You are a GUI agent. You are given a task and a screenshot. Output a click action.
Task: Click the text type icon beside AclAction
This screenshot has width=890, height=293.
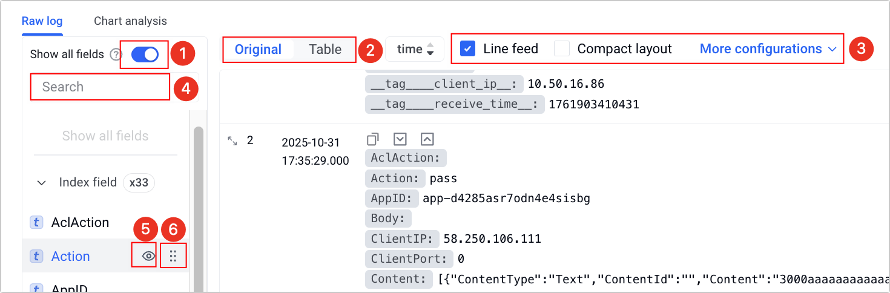(36, 222)
